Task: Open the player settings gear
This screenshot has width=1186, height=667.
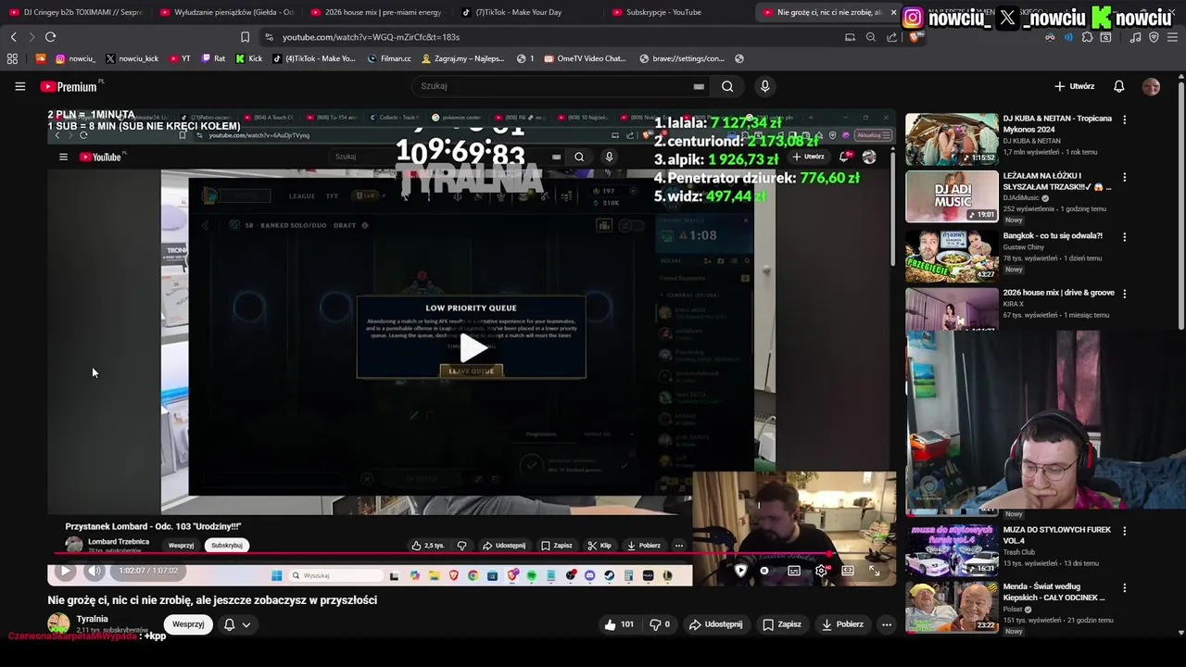Action: pyautogui.click(x=821, y=571)
